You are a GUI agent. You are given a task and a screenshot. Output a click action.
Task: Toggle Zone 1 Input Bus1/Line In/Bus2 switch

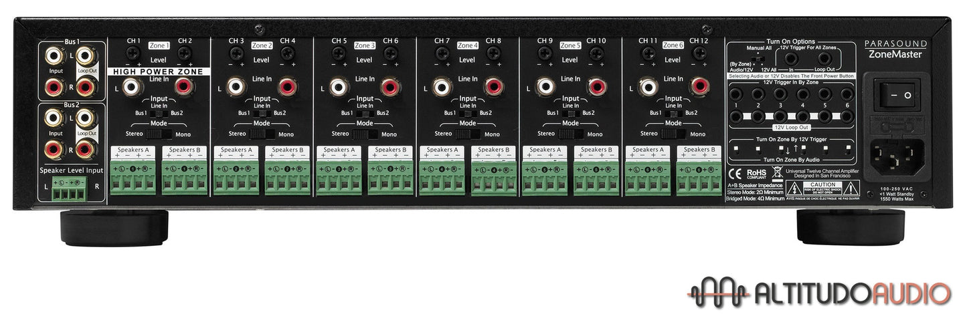(x=159, y=113)
